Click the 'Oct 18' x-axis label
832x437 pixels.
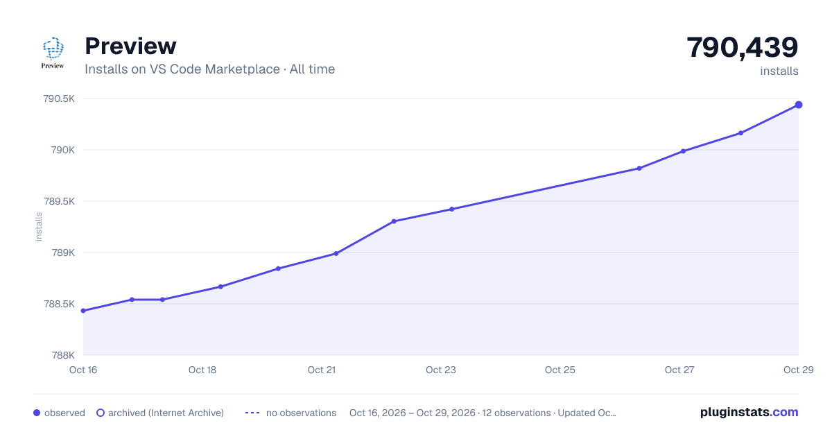pos(202,370)
